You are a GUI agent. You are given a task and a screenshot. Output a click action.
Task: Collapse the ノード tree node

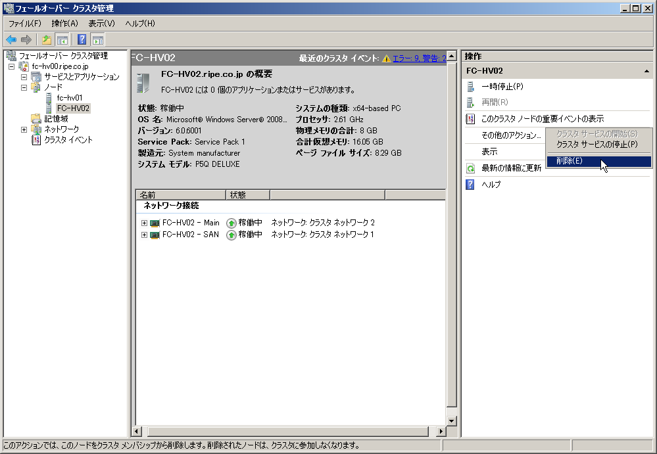24,87
